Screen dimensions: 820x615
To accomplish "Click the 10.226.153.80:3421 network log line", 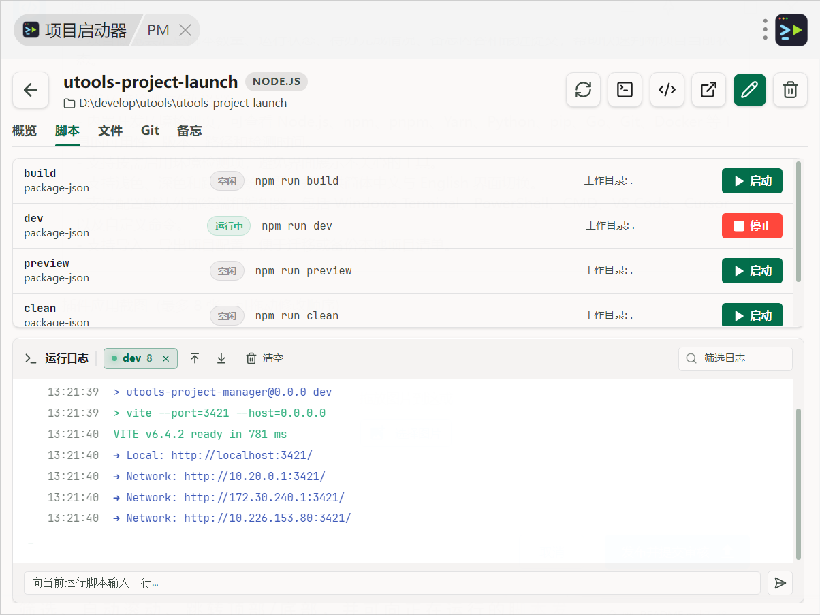I will pos(232,518).
